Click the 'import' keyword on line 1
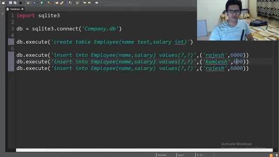This screenshot has width=279, height=157. coord(26,16)
